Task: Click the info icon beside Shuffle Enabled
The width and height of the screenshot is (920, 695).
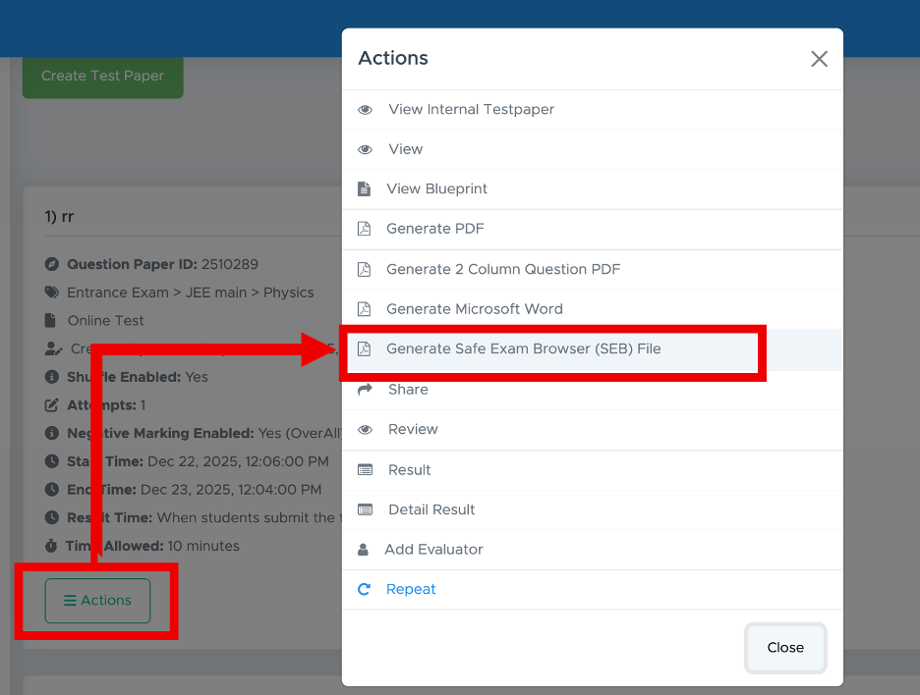Action: (x=52, y=377)
